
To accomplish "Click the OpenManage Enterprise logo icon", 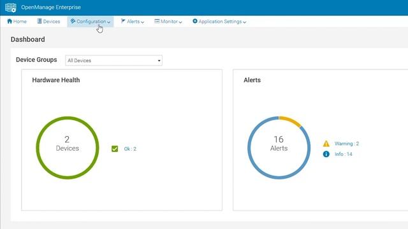I will point(11,8).
